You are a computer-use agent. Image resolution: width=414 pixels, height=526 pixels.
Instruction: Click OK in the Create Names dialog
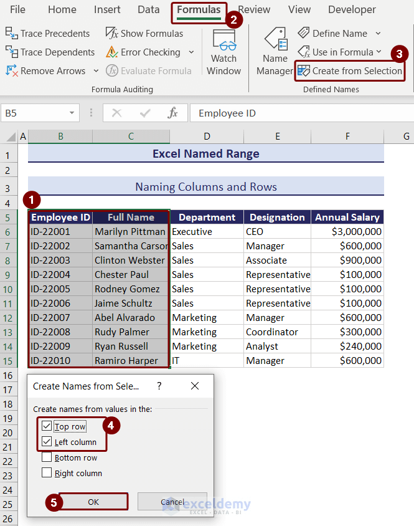(x=93, y=502)
